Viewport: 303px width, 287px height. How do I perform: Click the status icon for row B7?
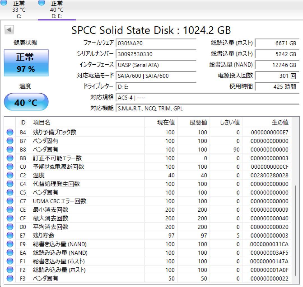click(x=10, y=141)
